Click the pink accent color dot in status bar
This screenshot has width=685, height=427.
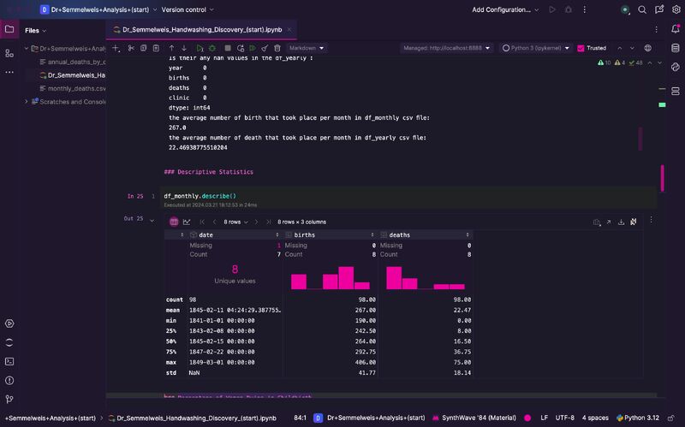[527, 418]
